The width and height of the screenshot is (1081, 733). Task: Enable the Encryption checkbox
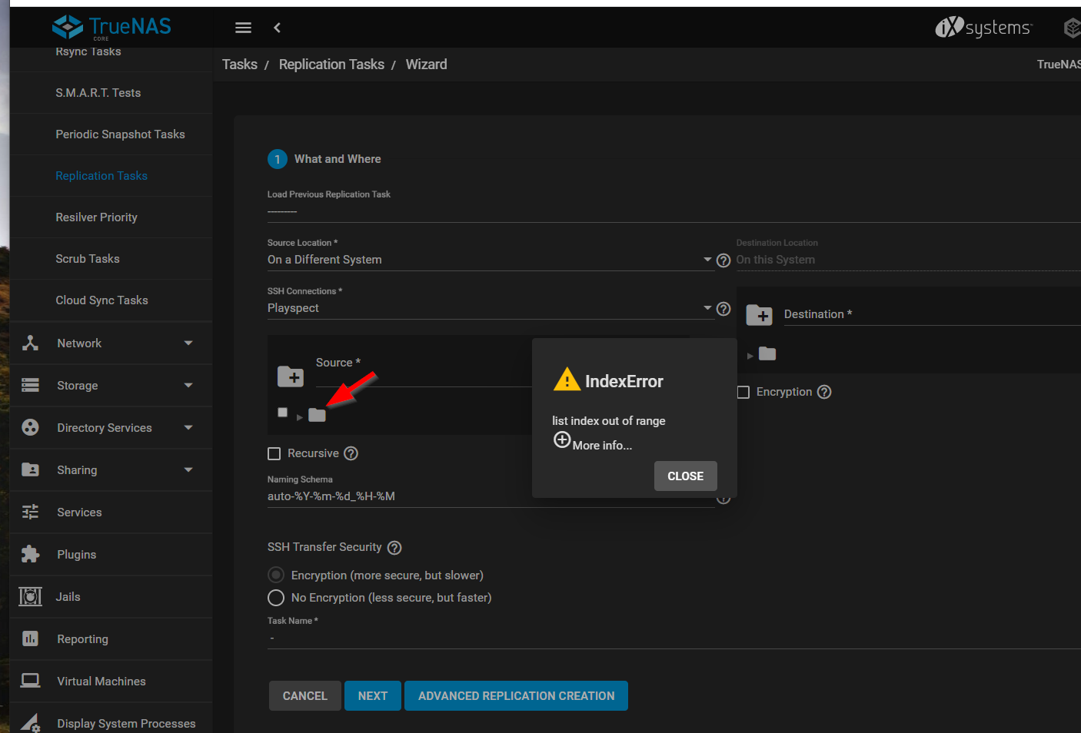pyautogui.click(x=743, y=393)
